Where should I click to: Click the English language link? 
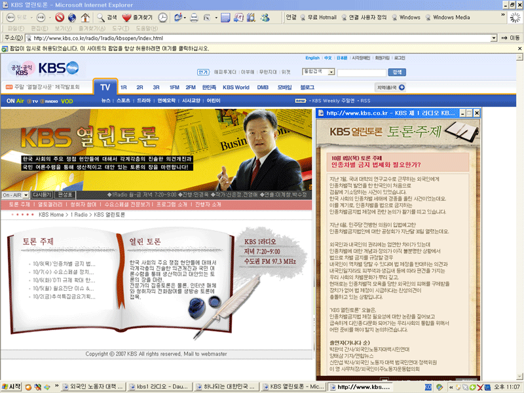(312, 58)
